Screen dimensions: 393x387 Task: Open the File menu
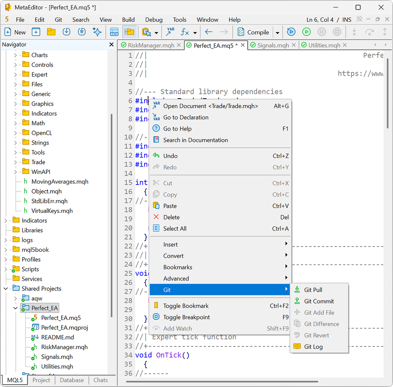(x=20, y=20)
